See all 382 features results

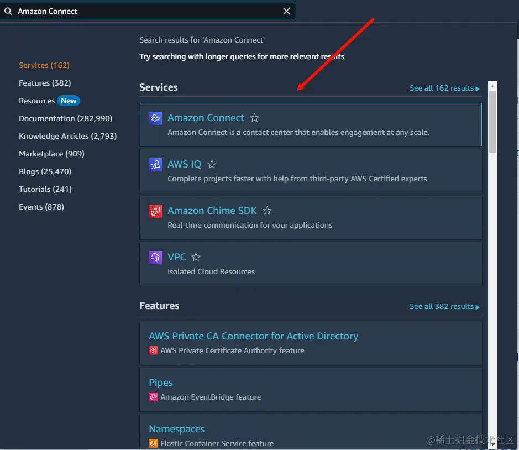point(444,307)
